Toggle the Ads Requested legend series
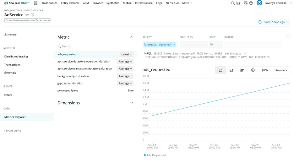The width and height of the screenshot is (294, 162). [x=155, y=155]
